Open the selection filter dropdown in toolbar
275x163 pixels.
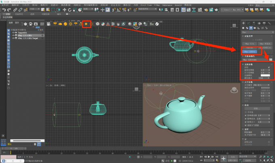click(x=34, y=9)
